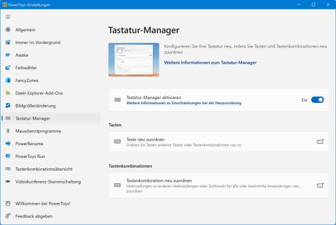Open Datei-Explorer-Add-Ons page
The image size is (336, 225).
[x=52, y=93]
